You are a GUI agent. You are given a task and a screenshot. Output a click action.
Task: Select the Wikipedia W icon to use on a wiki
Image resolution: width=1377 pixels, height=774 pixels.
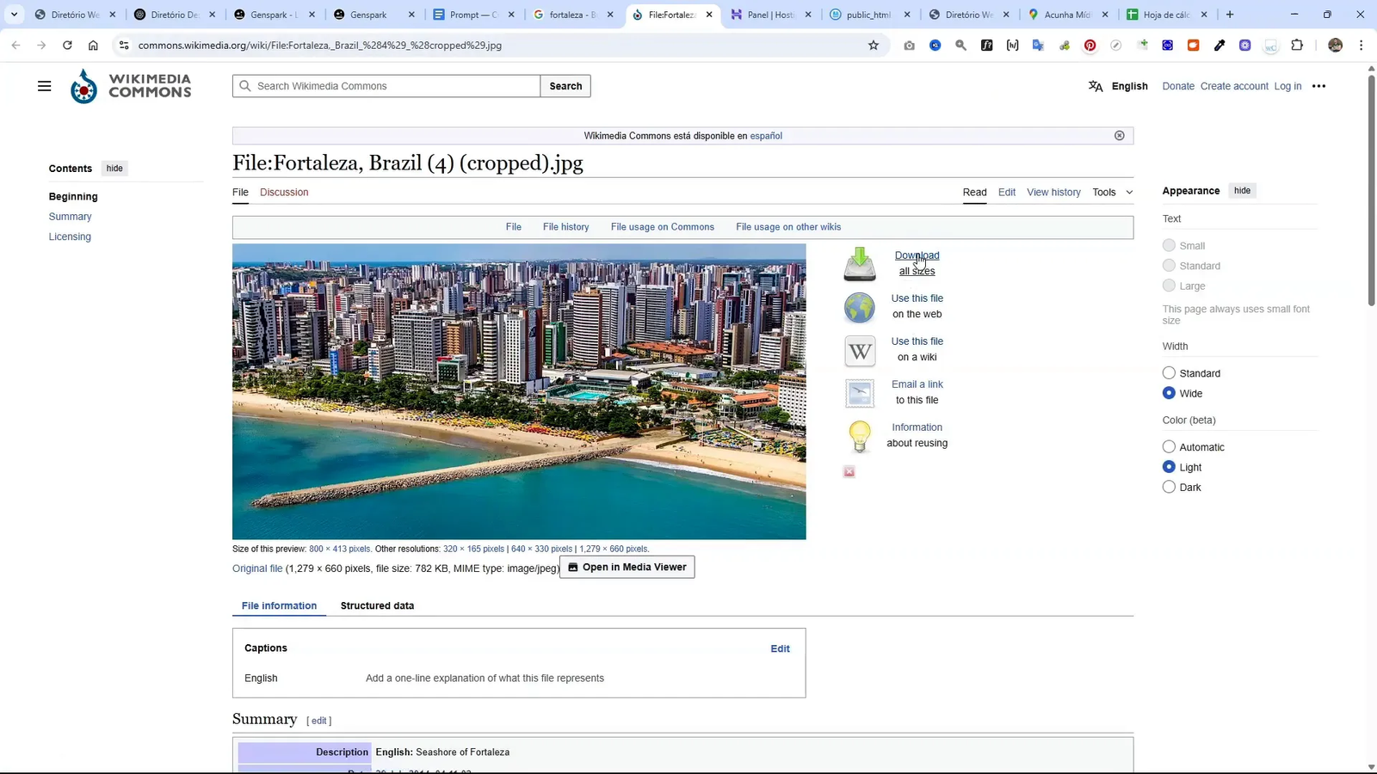click(x=859, y=350)
